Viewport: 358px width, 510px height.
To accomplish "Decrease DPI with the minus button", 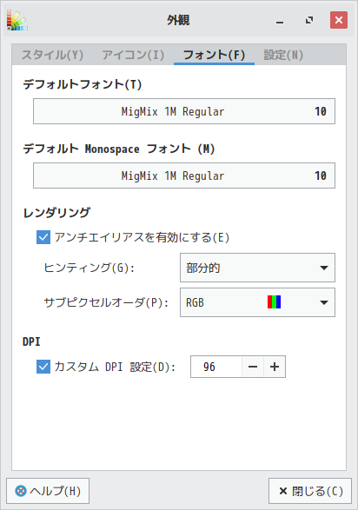I will tap(253, 367).
